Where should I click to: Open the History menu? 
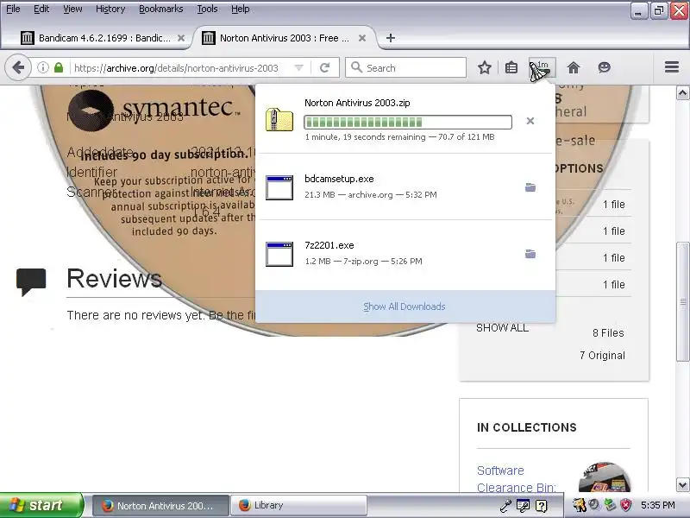click(110, 9)
